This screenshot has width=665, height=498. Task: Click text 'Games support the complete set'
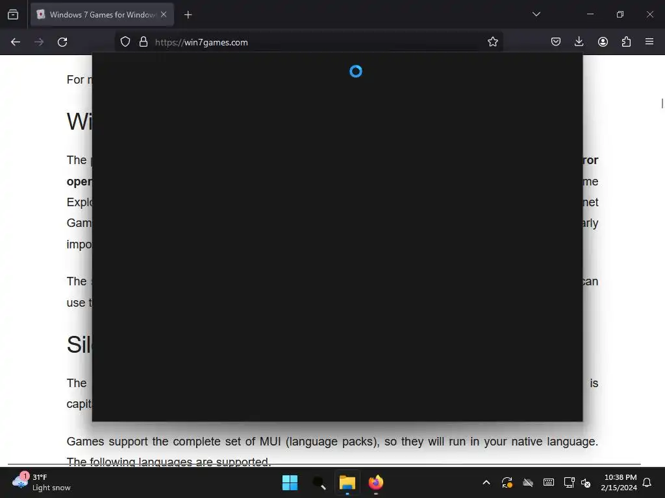[x=160, y=441]
